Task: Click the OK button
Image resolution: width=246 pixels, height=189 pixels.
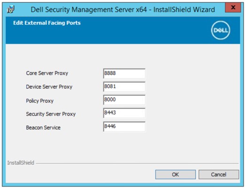Action: pyautogui.click(x=176, y=174)
